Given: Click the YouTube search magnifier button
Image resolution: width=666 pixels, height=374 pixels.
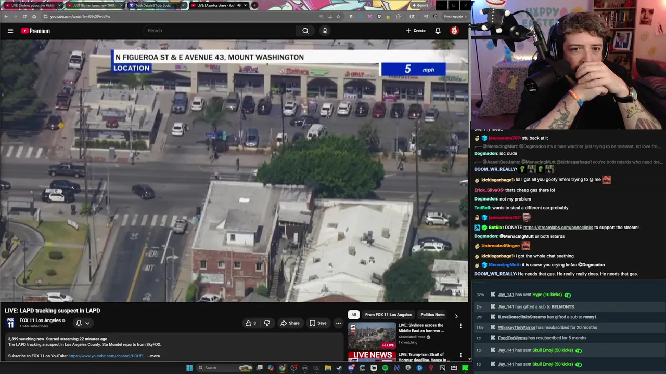Looking at the screenshot, I should pyautogui.click(x=305, y=31).
